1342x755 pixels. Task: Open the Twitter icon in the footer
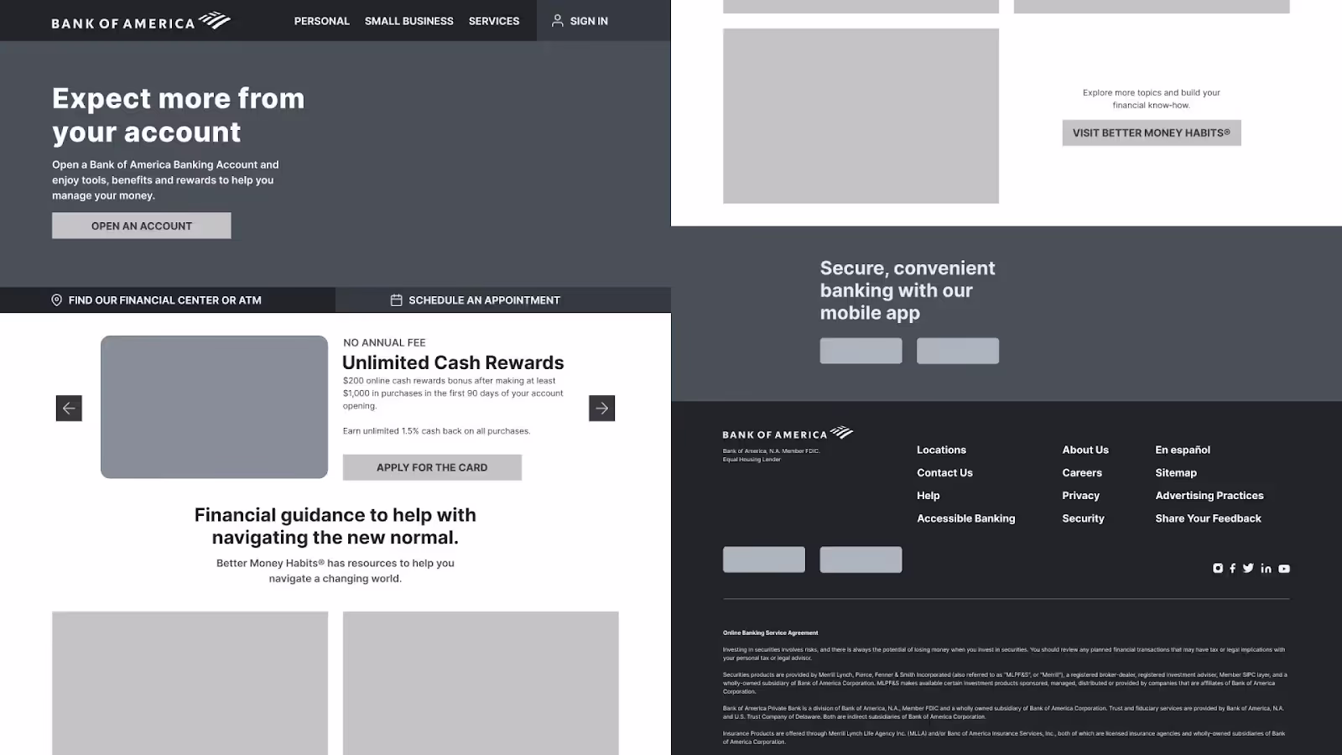(x=1248, y=569)
